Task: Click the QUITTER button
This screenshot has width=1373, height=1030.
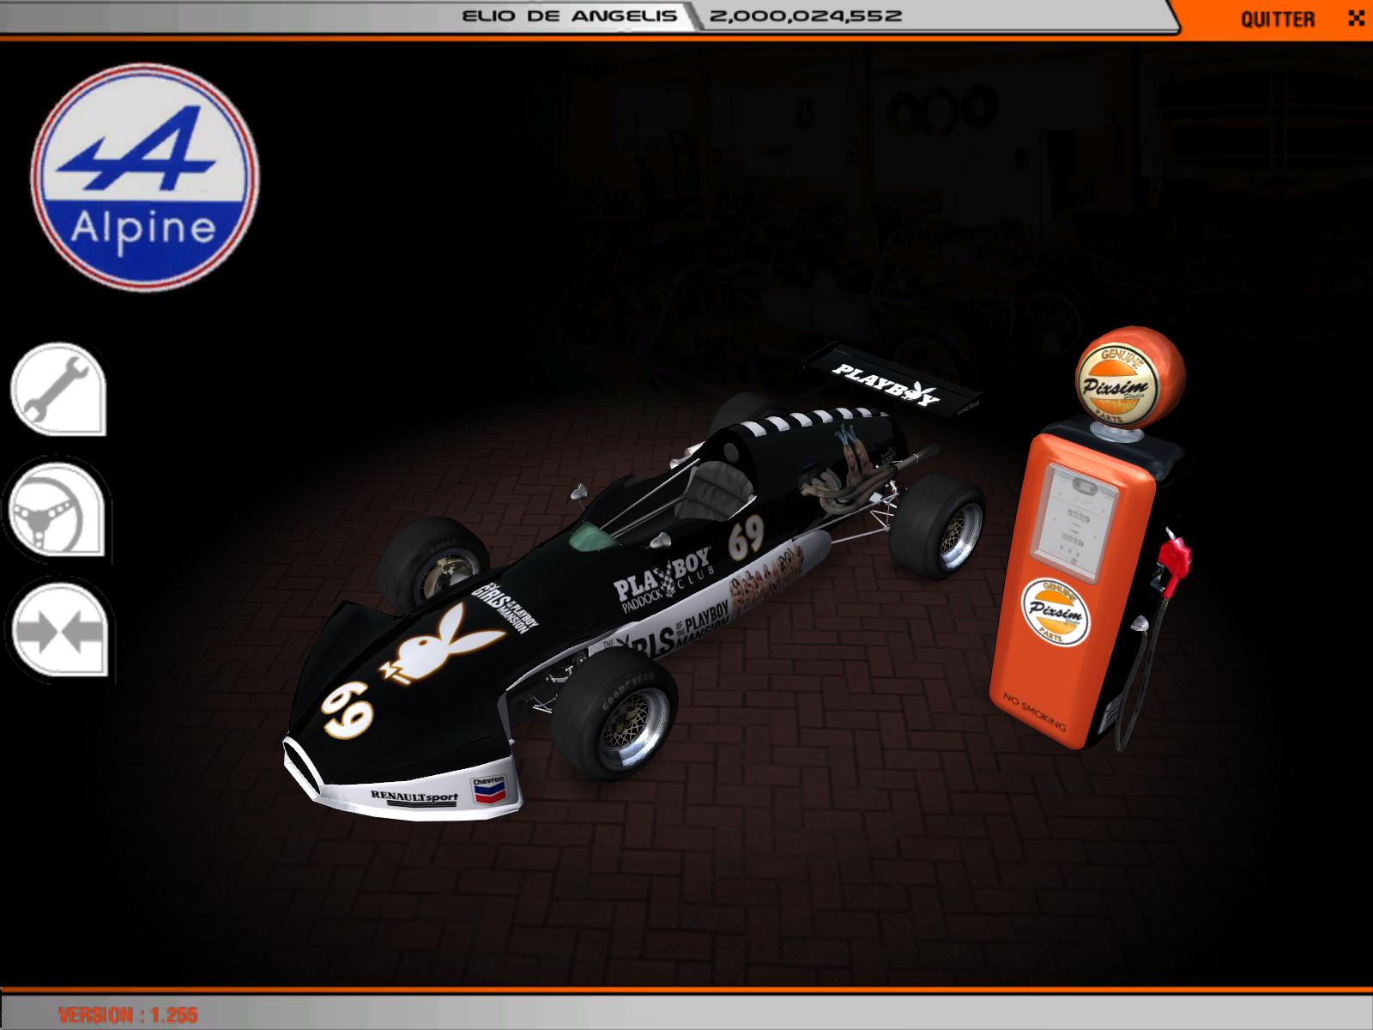Action: click(x=1277, y=19)
